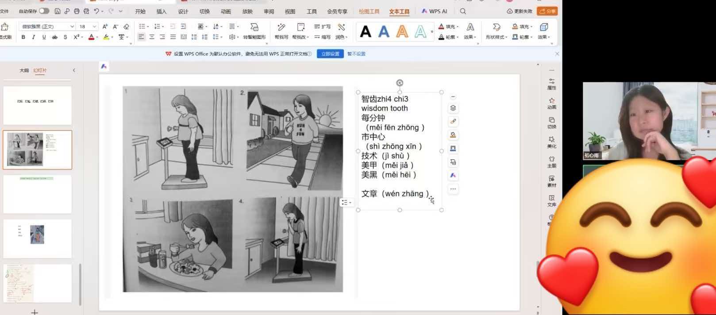Collapse the slide thumbnail panel
Viewport: 716px width, 315px height.
(74, 70)
